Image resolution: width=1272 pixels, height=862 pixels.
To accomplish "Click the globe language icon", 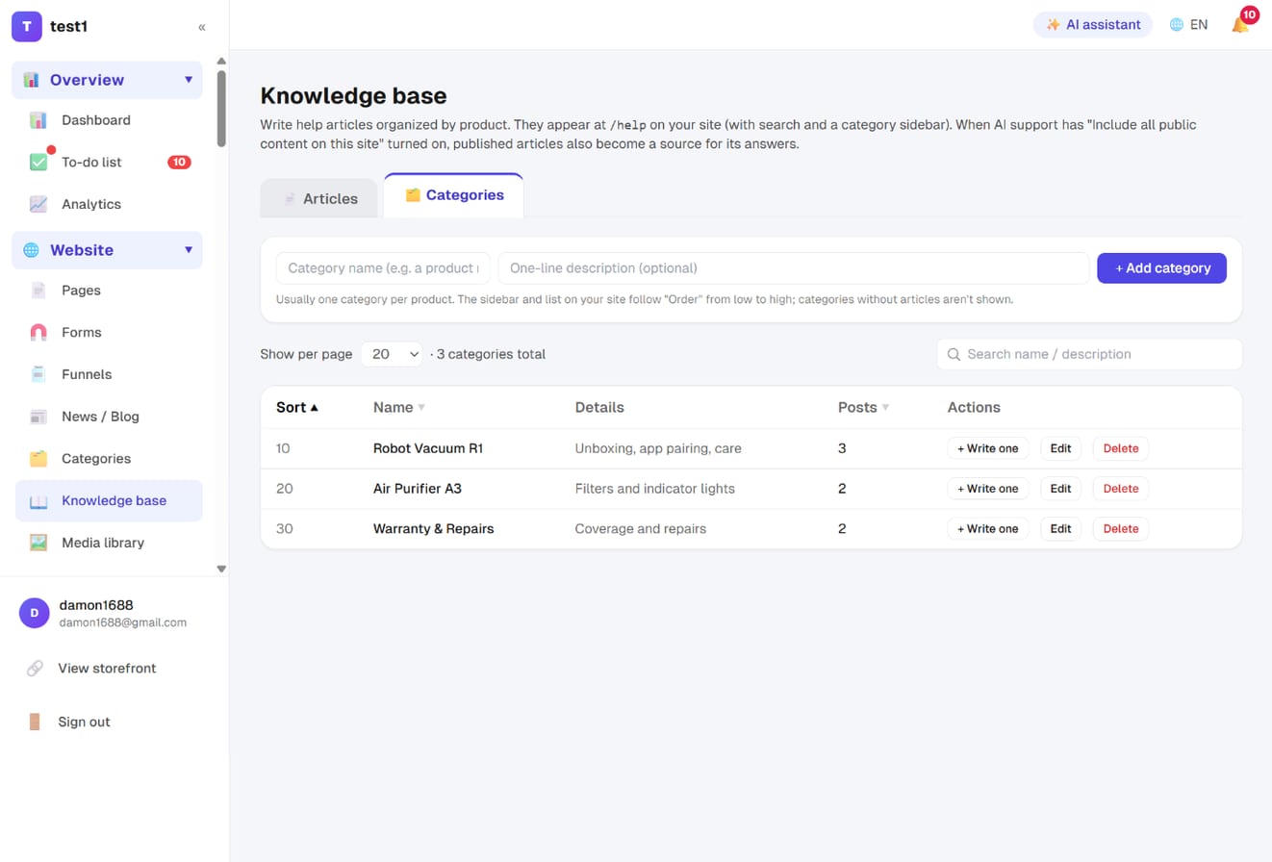I will point(1176,25).
